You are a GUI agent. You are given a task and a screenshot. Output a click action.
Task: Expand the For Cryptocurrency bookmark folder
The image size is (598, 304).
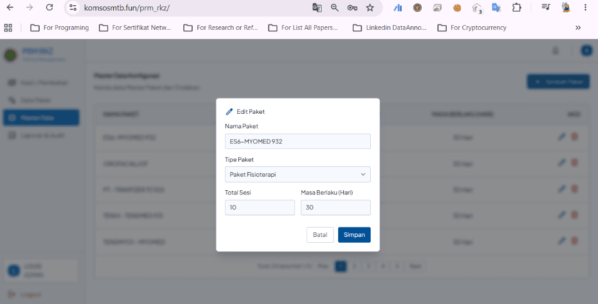(x=472, y=27)
